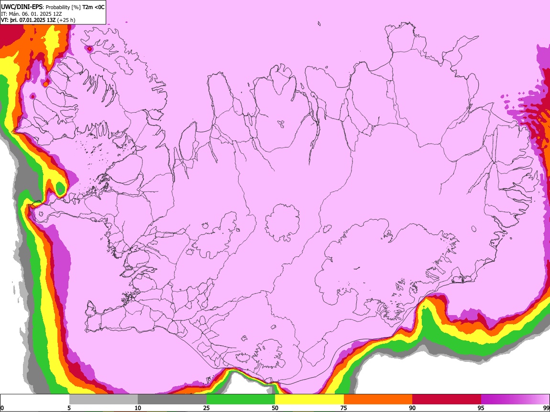Select the "T2m <0C" parameter text
Image resolution: width=550 pixels, height=412 pixels.
pyautogui.click(x=93, y=7)
